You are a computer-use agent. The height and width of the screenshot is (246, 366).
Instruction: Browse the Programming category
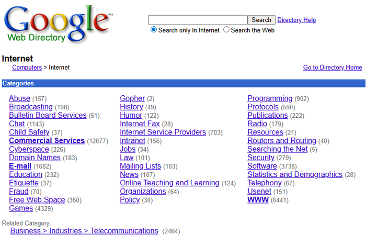coord(270,98)
